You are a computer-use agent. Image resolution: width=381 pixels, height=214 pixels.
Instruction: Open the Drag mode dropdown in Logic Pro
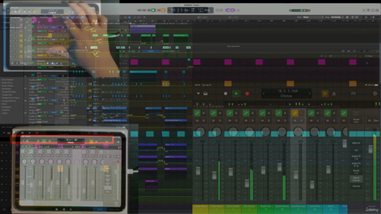pos(338,17)
